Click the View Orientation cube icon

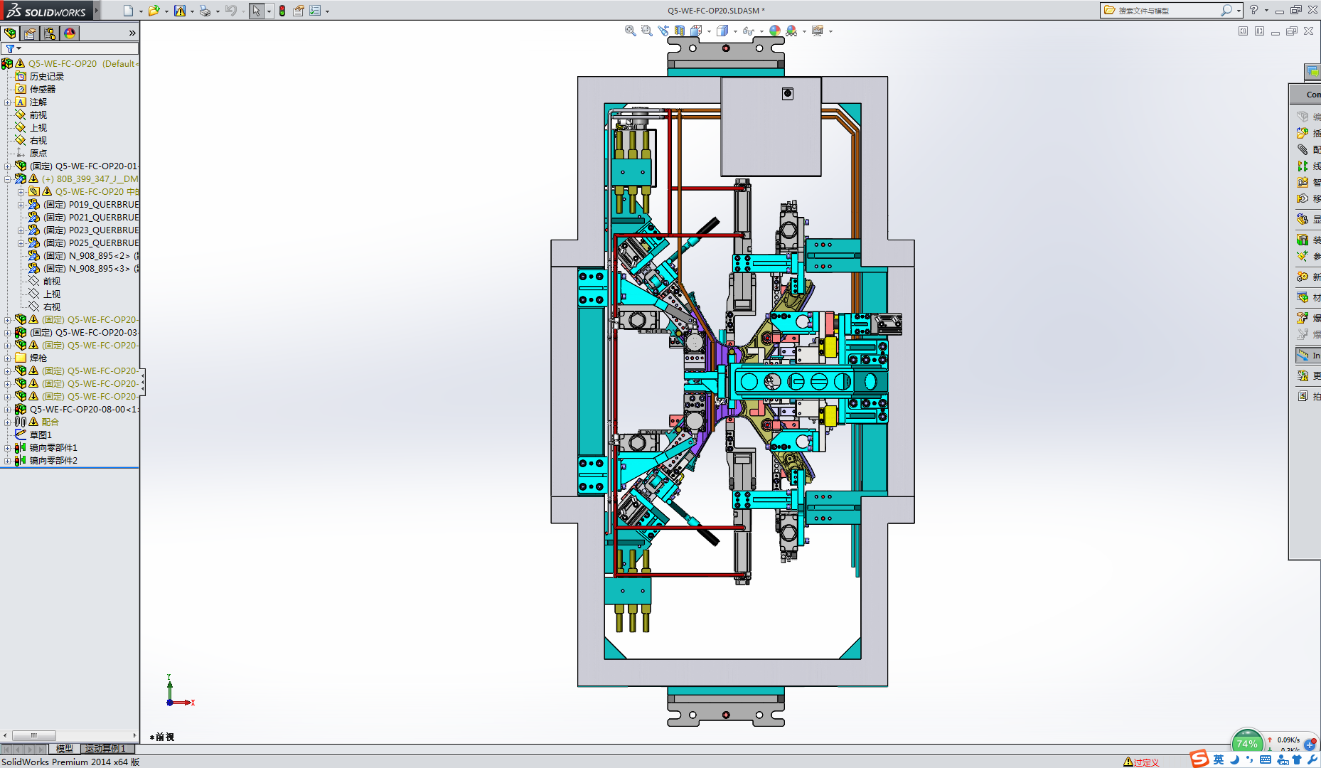tap(696, 31)
